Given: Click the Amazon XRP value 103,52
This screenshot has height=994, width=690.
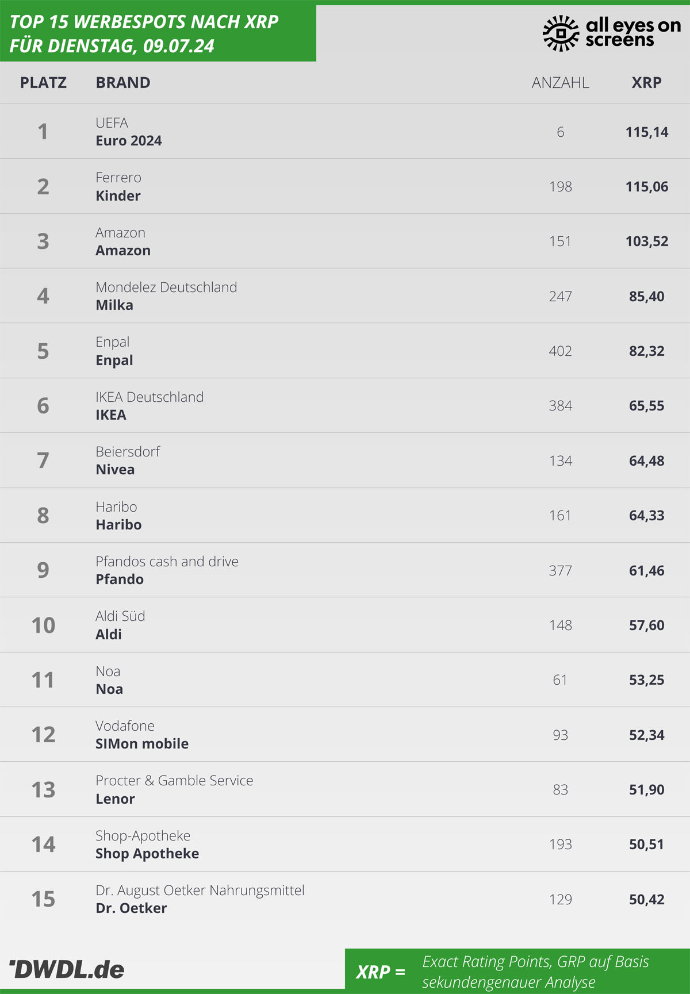Looking at the screenshot, I should [x=646, y=241].
